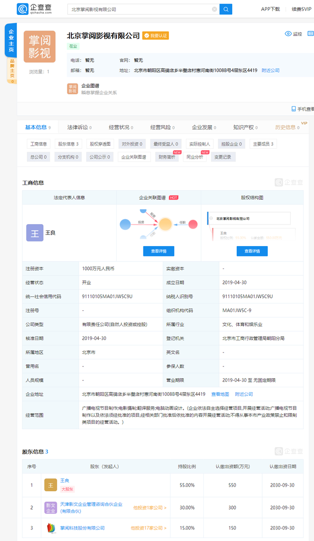Click the 我要认证 badge button
Screen dimensions: 314x541
click(156, 35)
